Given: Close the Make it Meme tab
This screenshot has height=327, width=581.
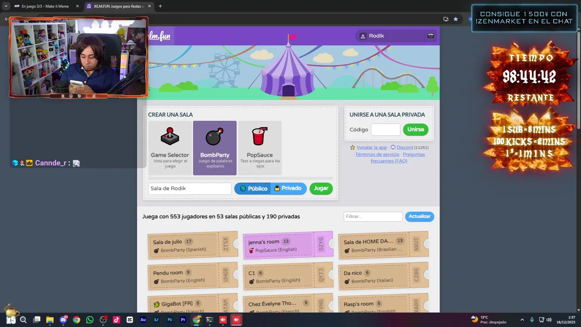Looking at the screenshot, I should 77,6.
